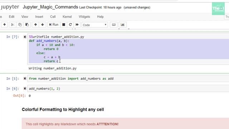Open the Help menu
Image resolution: width=229 pixels, height=129 pixels.
(x=100, y=17)
